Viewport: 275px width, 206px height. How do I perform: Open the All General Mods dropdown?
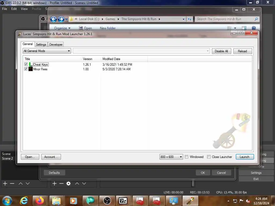47,51
